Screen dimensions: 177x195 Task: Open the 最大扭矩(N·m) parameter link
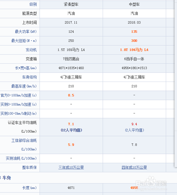pyautogui.click(x=24, y=41)
